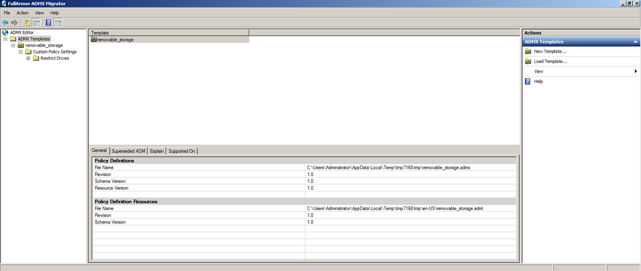Viewport: 641px width, 271px height.
Task: Select removable_storage row in Template list
Action: [x=169, y=39]
